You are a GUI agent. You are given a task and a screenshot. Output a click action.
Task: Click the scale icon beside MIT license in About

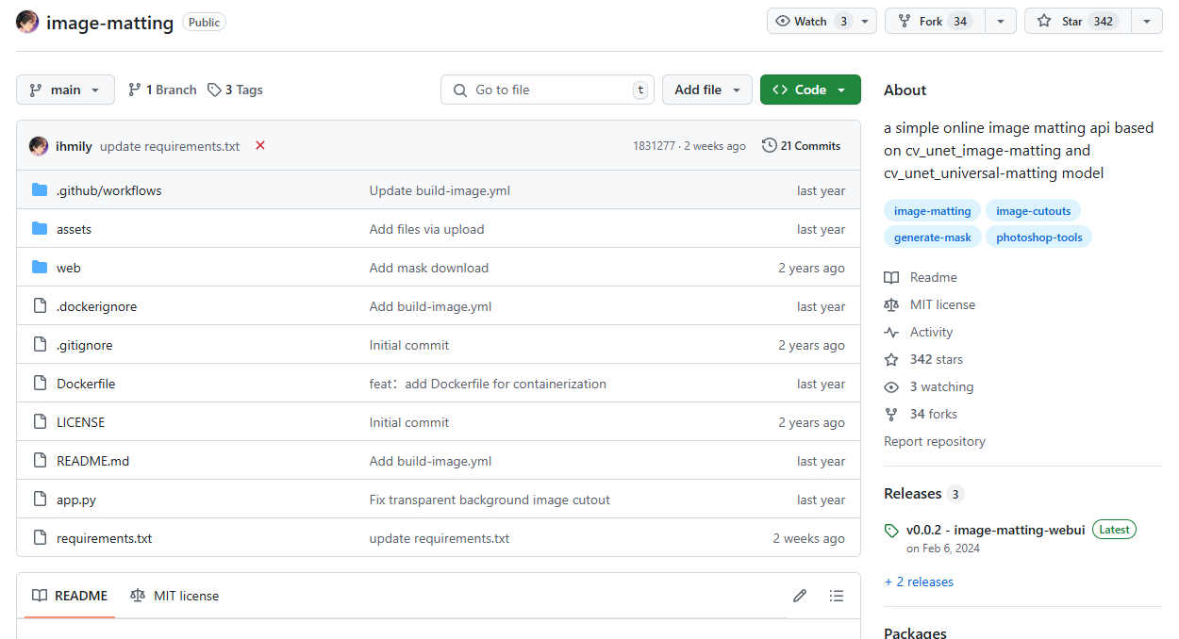pyautogui.click(x=891, y=304)
